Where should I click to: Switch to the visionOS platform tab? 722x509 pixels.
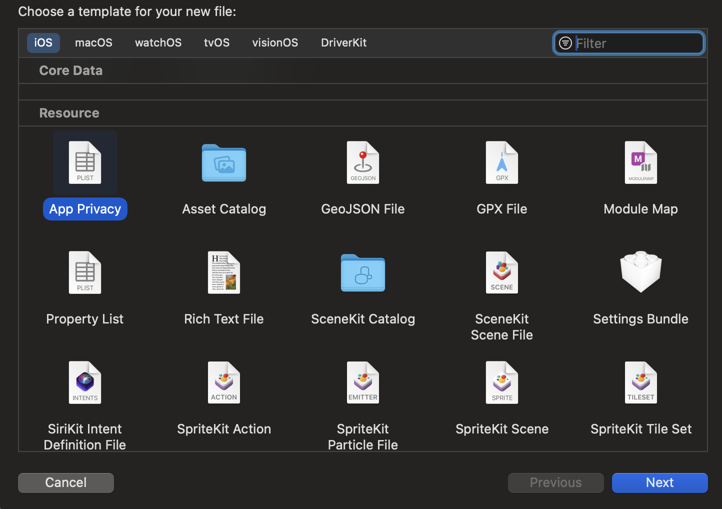click(x=275, y=43)
